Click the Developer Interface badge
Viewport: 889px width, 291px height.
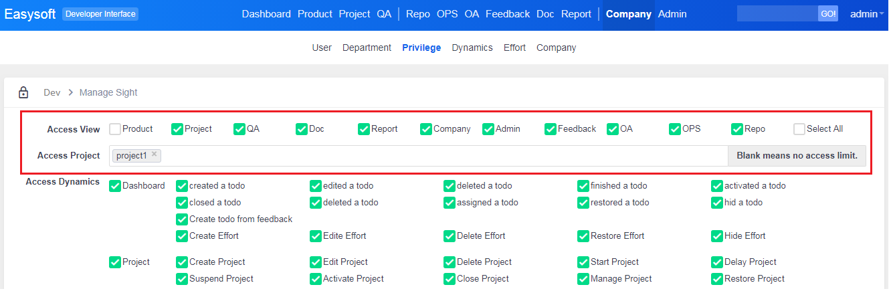[x=100, y=14]
